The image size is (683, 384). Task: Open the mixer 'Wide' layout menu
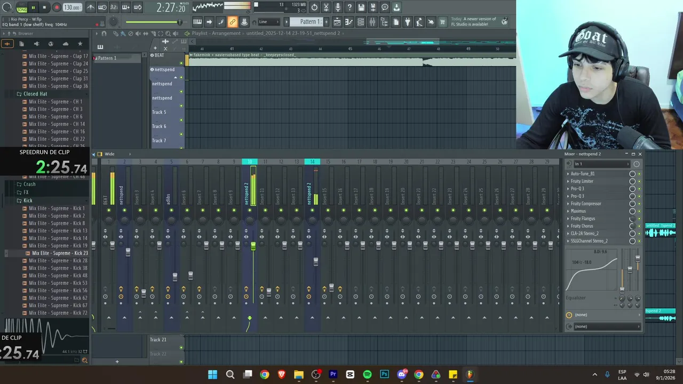(x=109, y=154)
